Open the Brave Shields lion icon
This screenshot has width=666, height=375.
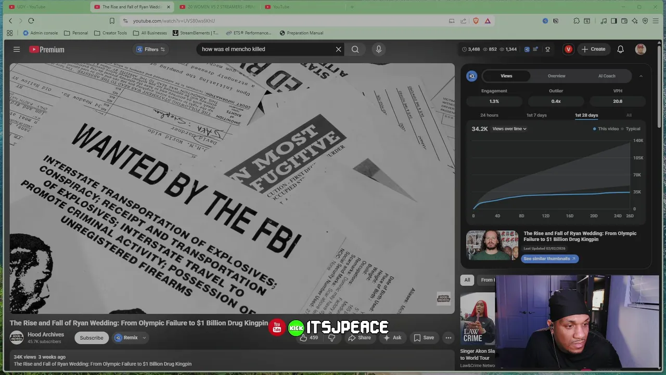[x=476, y=21]
